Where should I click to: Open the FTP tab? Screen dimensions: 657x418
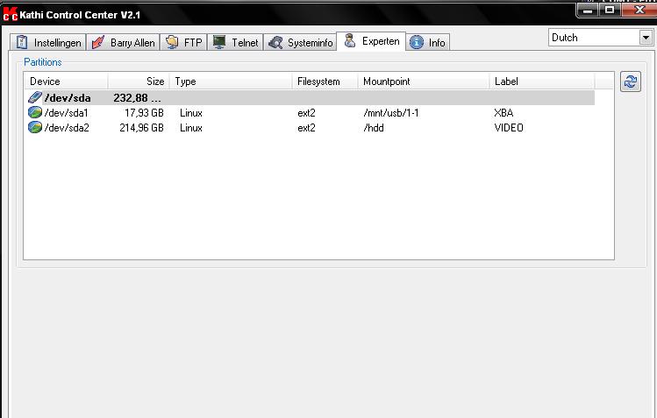pos(183,42)
